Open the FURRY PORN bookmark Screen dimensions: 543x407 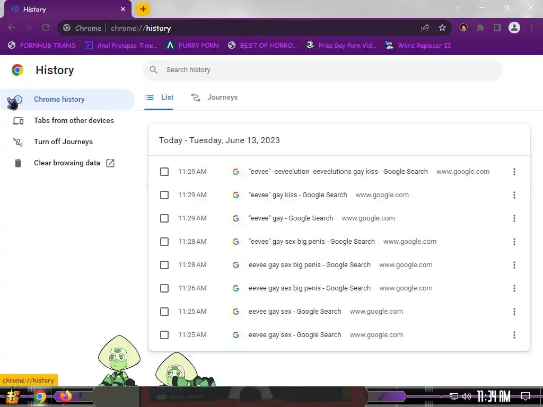pyautogui.click(x=192, y=46)
